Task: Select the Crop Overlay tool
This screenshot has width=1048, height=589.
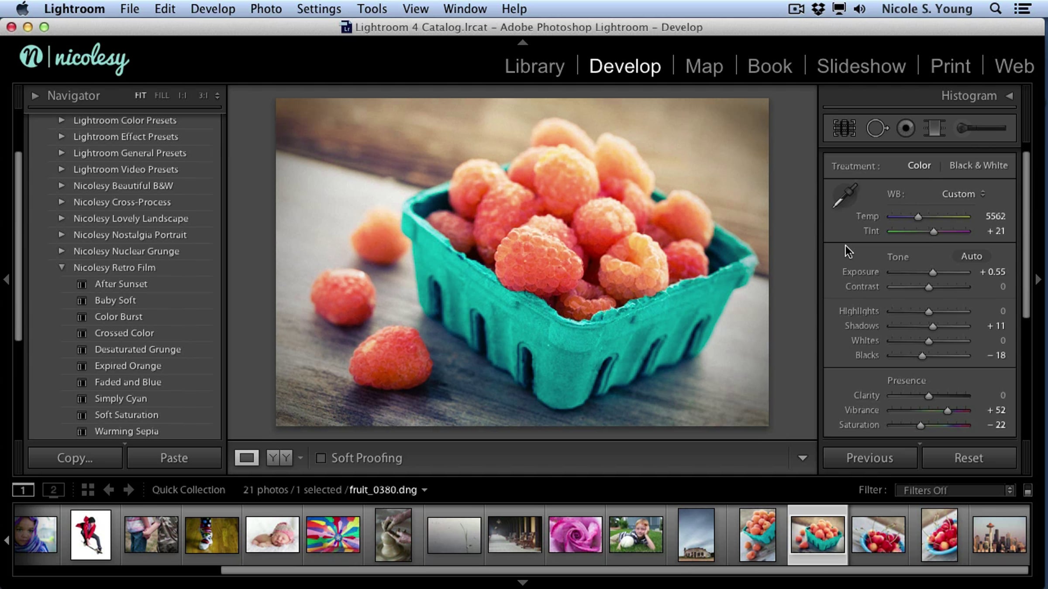Action: pyautogui.click(x=844, y=128)
